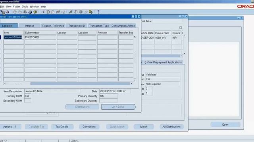The height and width of the screenshot is (142, 254).
Task: Click the INR invoice currency cell
Action: click(176, 38)
